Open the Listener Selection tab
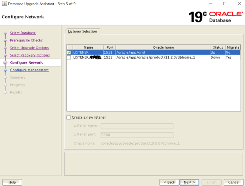The image size is (245, 186). tap(83, 31)
